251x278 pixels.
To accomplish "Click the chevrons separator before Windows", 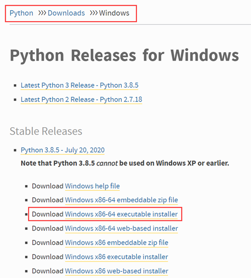I will tap(94, 13).
